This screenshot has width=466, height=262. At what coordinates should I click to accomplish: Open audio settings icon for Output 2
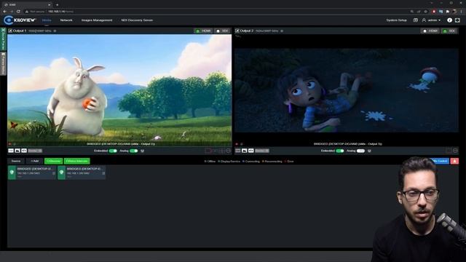point(369,151)
